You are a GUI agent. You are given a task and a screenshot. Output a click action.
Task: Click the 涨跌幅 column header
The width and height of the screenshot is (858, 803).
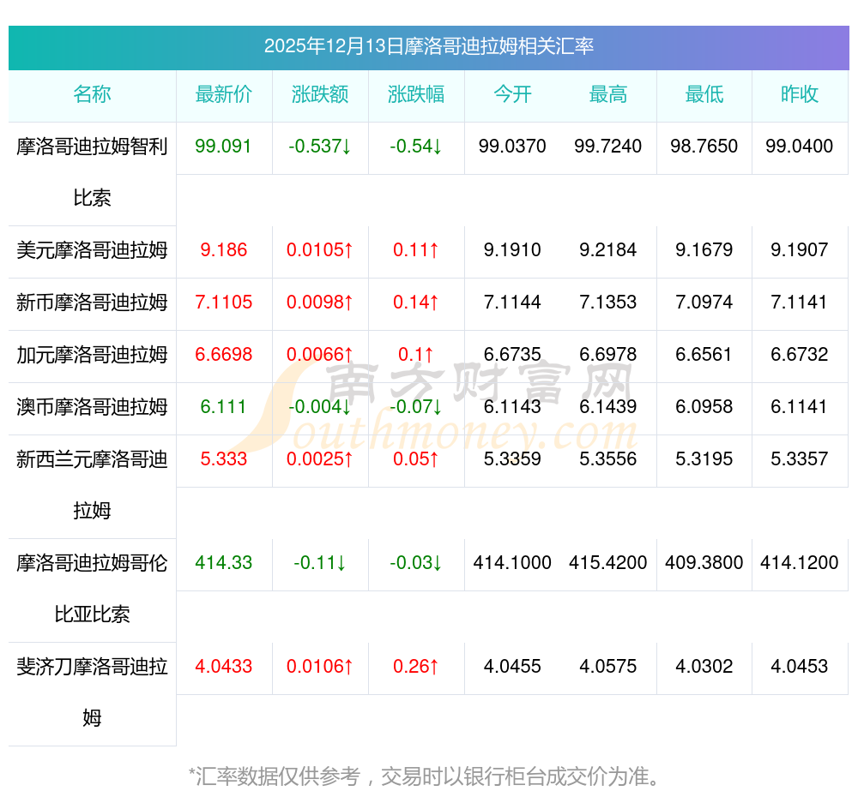tap(416, 94)
